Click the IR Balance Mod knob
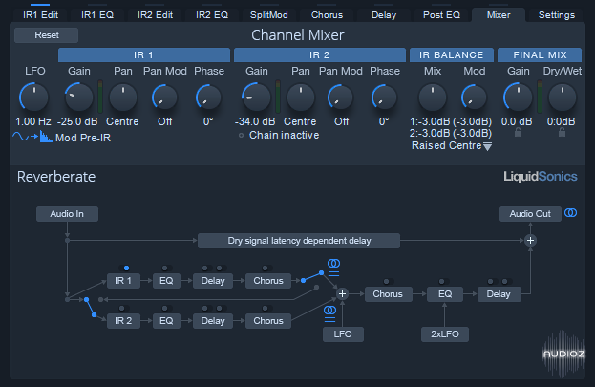The image size is (595, 387). coord(474,97)
